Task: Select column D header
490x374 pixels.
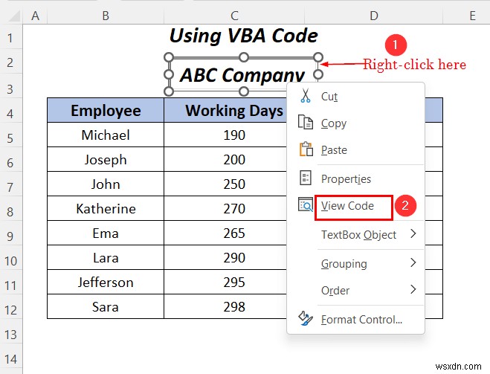Action: tap(374, 16)
